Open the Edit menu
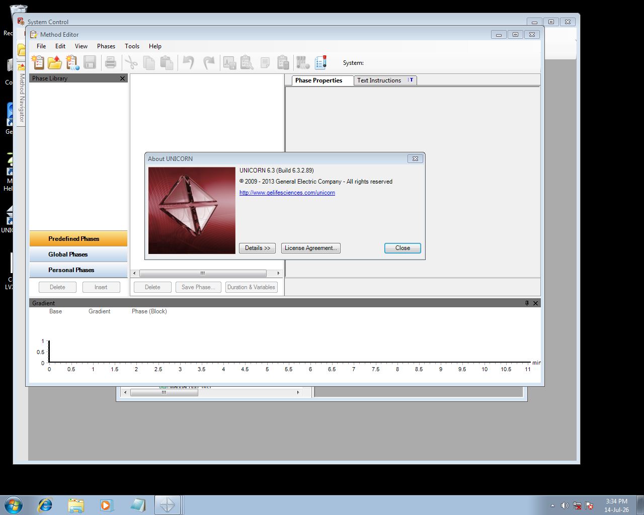This screenshot has width=644, height=515. click(60, 46)
